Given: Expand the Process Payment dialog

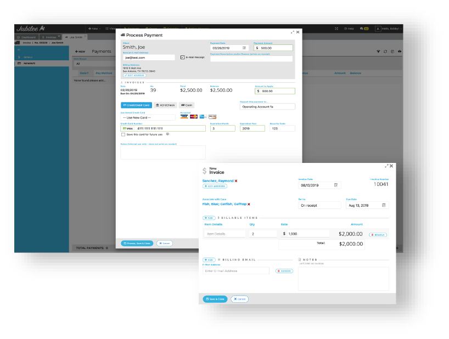Looking at the screenshot, I should point(293,32).
